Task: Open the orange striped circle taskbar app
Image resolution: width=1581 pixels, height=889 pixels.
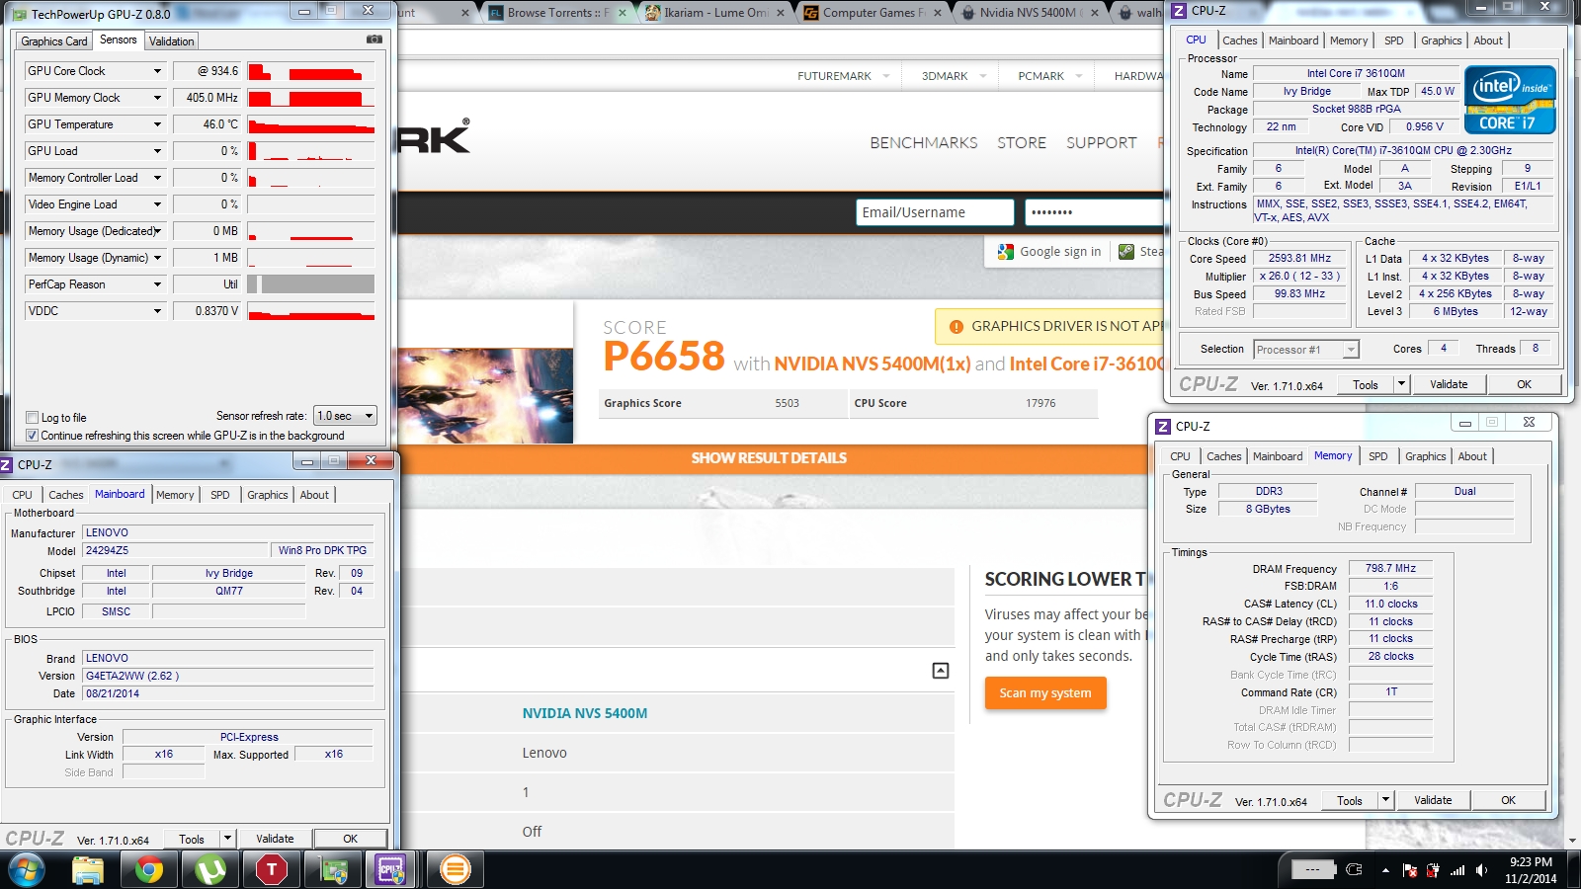Action: tap(455, 870)
